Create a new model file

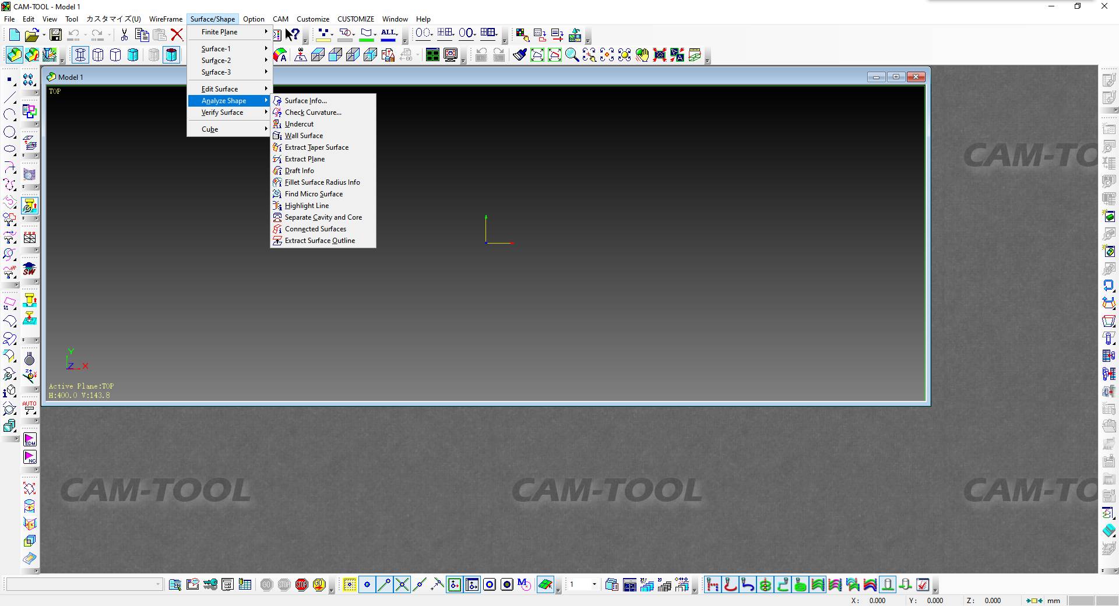click(x=14, y=35)
